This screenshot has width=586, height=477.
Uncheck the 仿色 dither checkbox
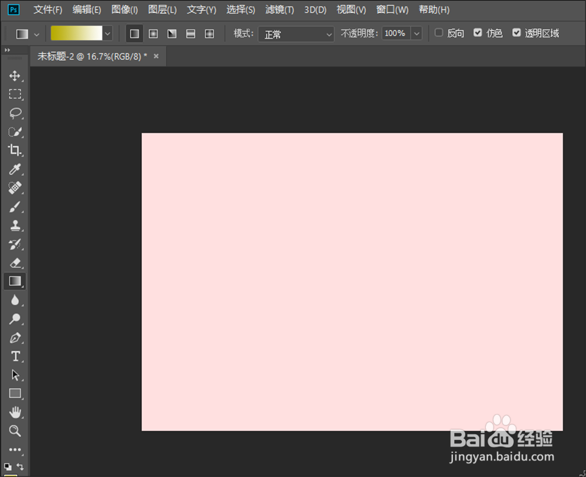point(478,33)
